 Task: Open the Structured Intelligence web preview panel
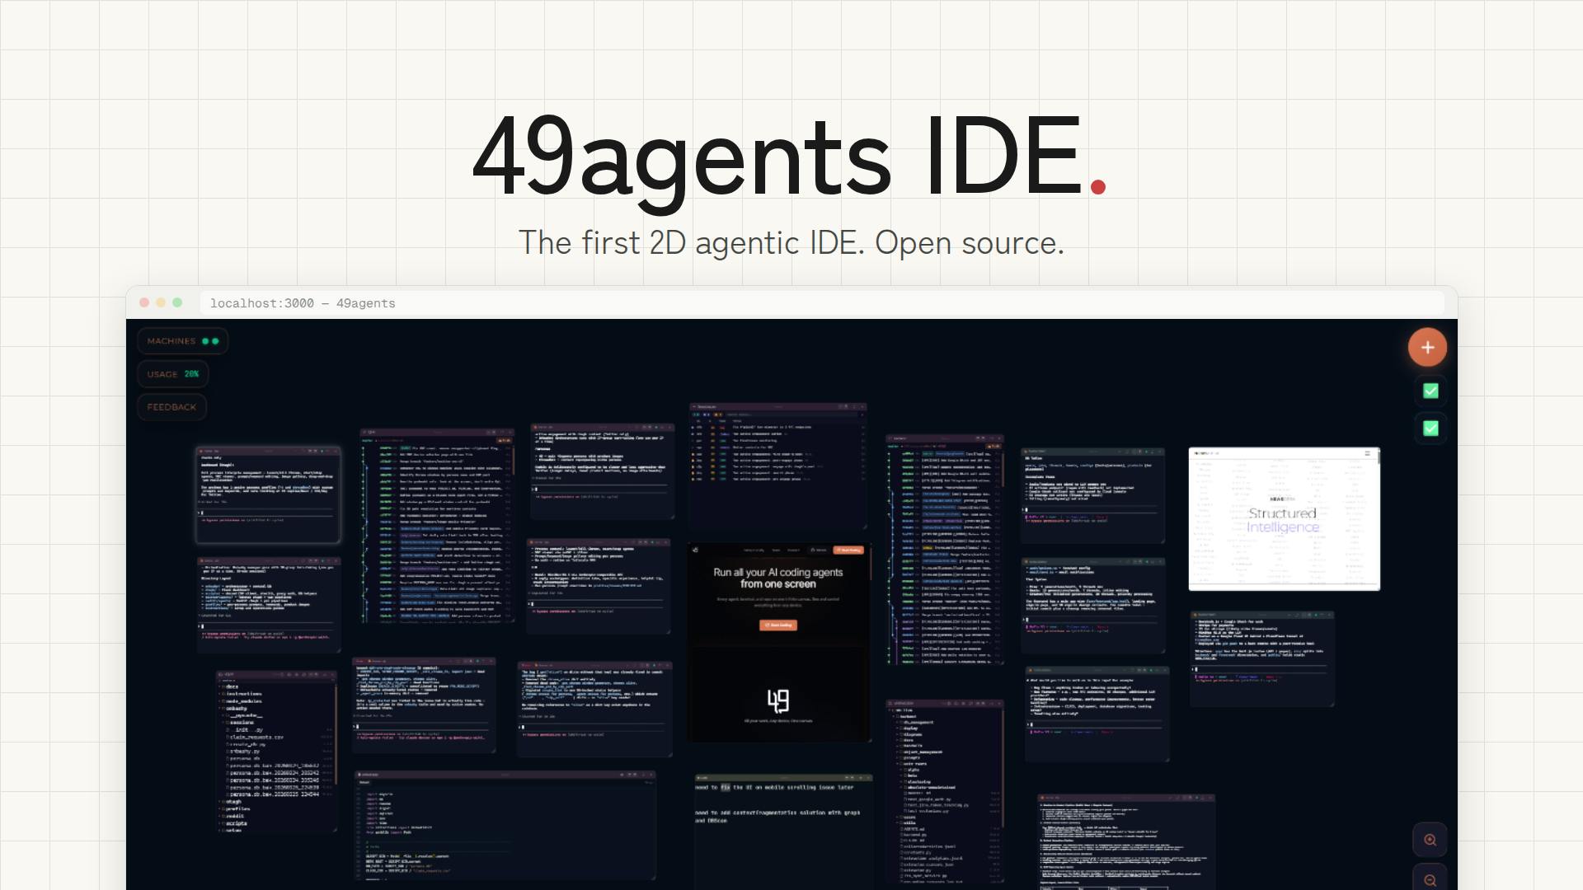[x=1284, y=519]
